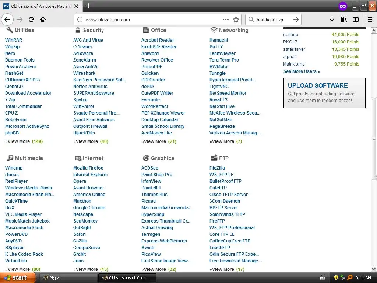The image size is (377, 283).
Task: Click the Multimedia music note icon
Action: [10, 158]
